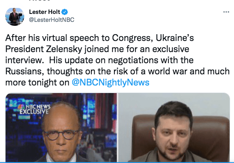The height and width of the screenshot is (163, 234).
Task: Follow the @NBCNightlyNews mention link
Action: 110,82
